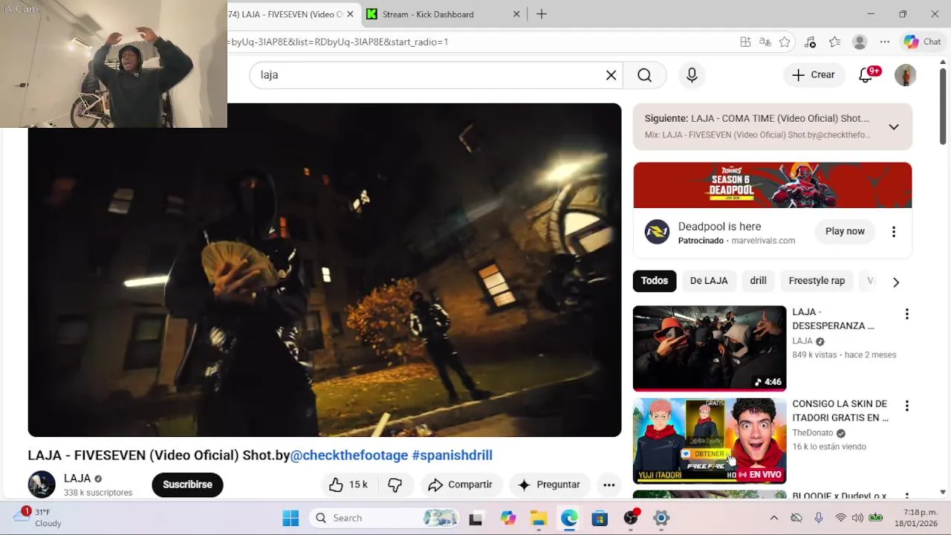Image resolution: width=951 pixels, height=535 pixels.
Task: Open the @checkthefootage link in title
Action: coord(349,455)
